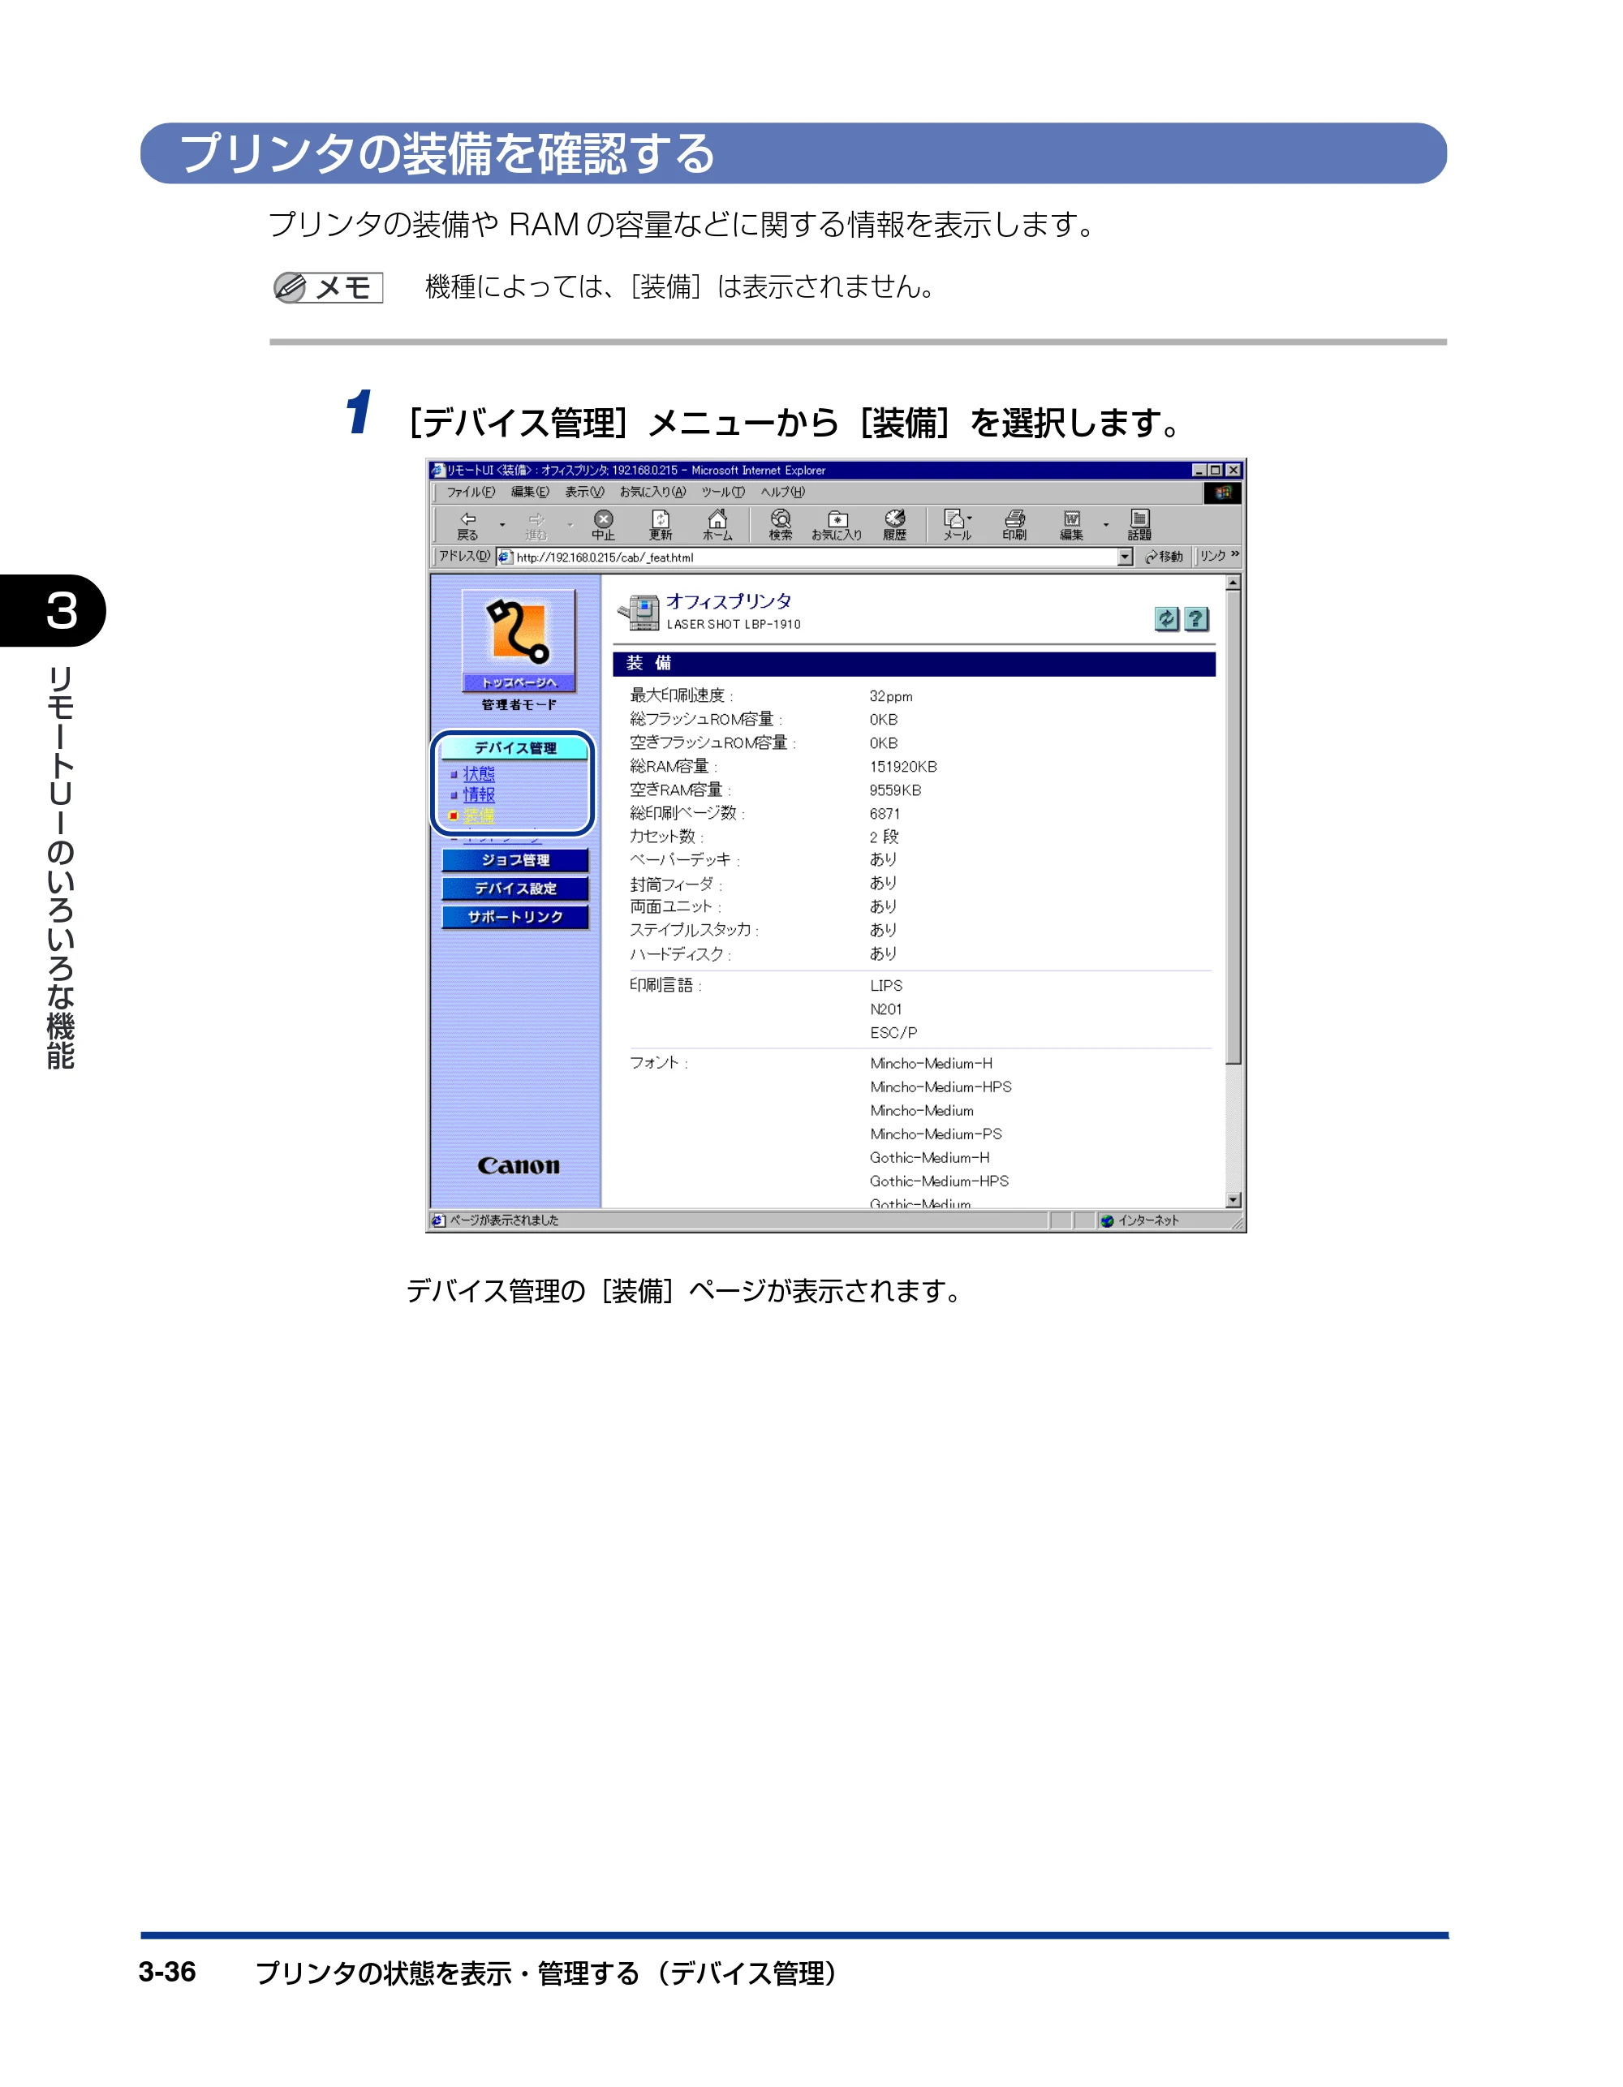Open the ファイル(F) menu
The image size is (1623, 2087).
pyautogui.click(x=471, y=492)
